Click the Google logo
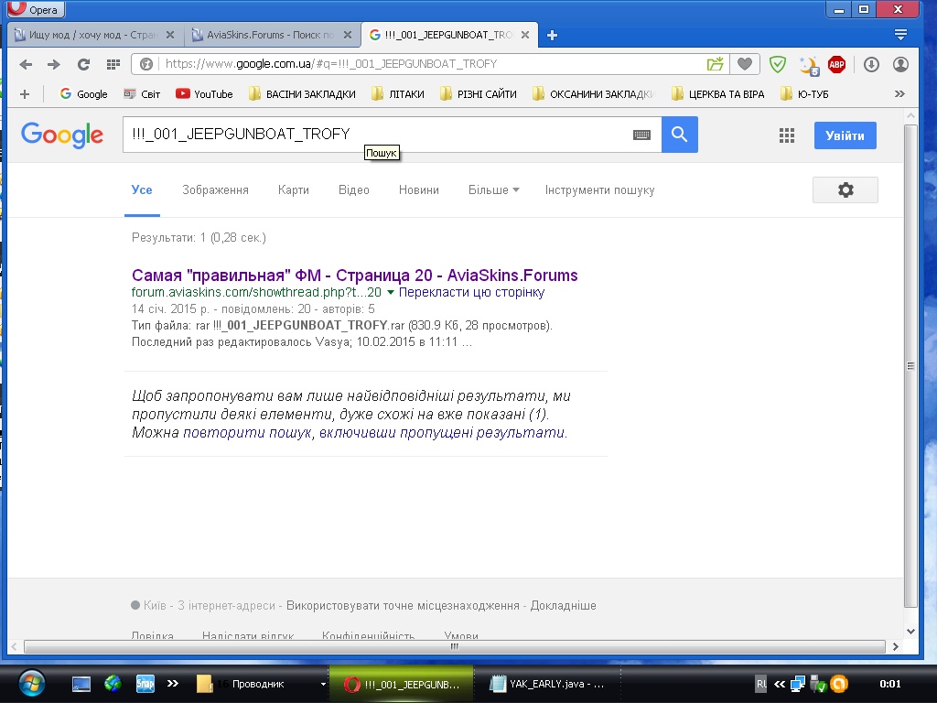The image size is (937, 703). tap(62, 135)
